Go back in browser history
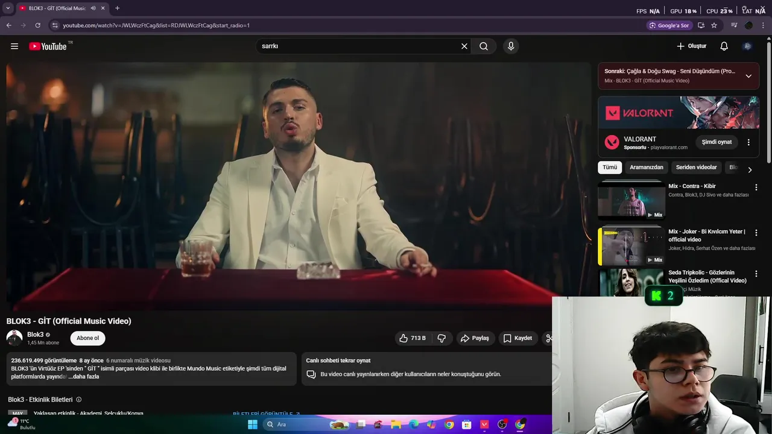772x434 pixels. [8, 25]
